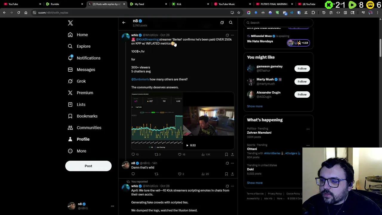Image resolution: width=382 pixels, height=215 pixels.
Task: Click the Grok profile summary icon in header
Action: point(222,23)
